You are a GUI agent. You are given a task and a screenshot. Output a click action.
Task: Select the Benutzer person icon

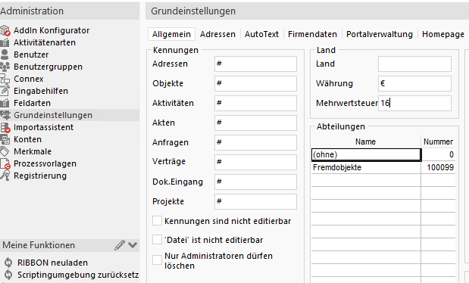pyautogui.click(x=5, y=54)
